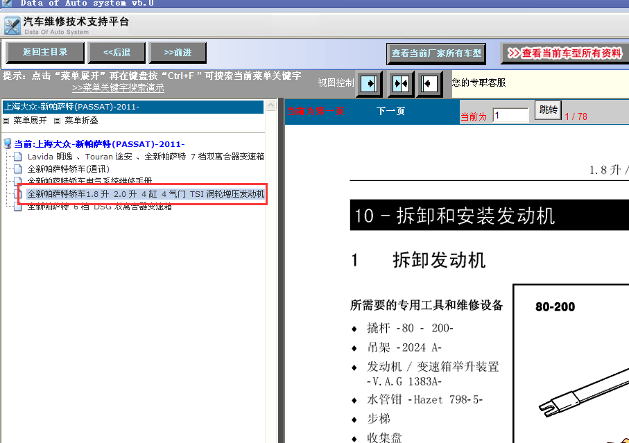629x443 pixels.
Task: Select Lavida 朗逸 Touran 7 档双离合器变速箱 entry
Action: pos(146,157)
